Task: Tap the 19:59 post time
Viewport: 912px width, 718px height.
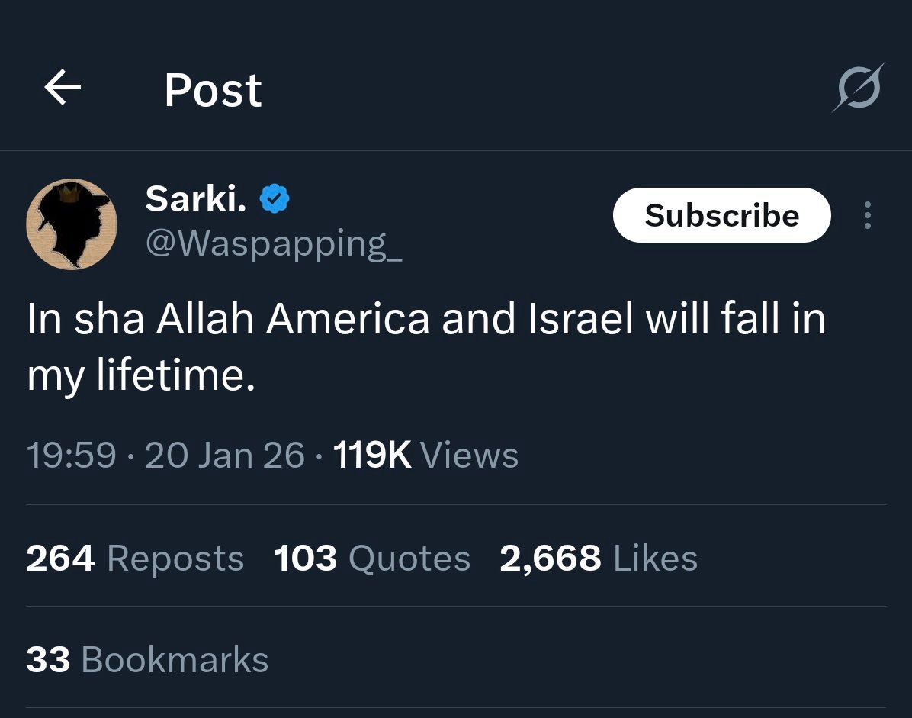Action: 71,456
